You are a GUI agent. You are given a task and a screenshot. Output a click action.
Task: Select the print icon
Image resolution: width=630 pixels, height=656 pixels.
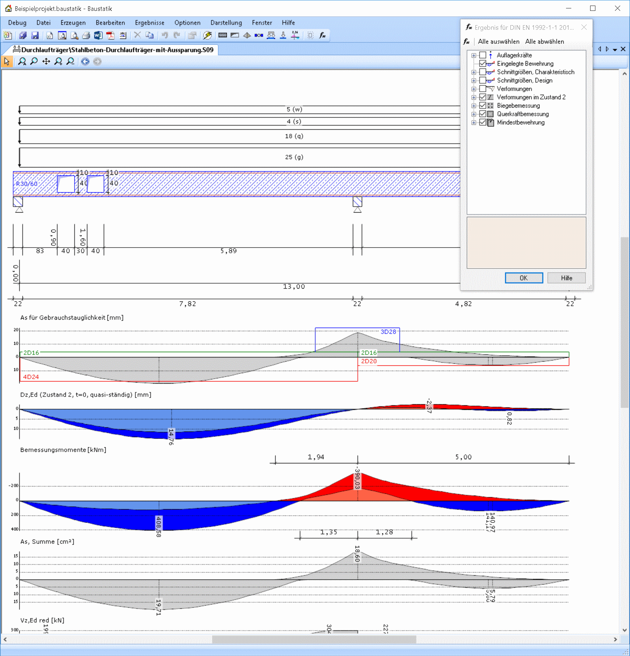point(86,36)
